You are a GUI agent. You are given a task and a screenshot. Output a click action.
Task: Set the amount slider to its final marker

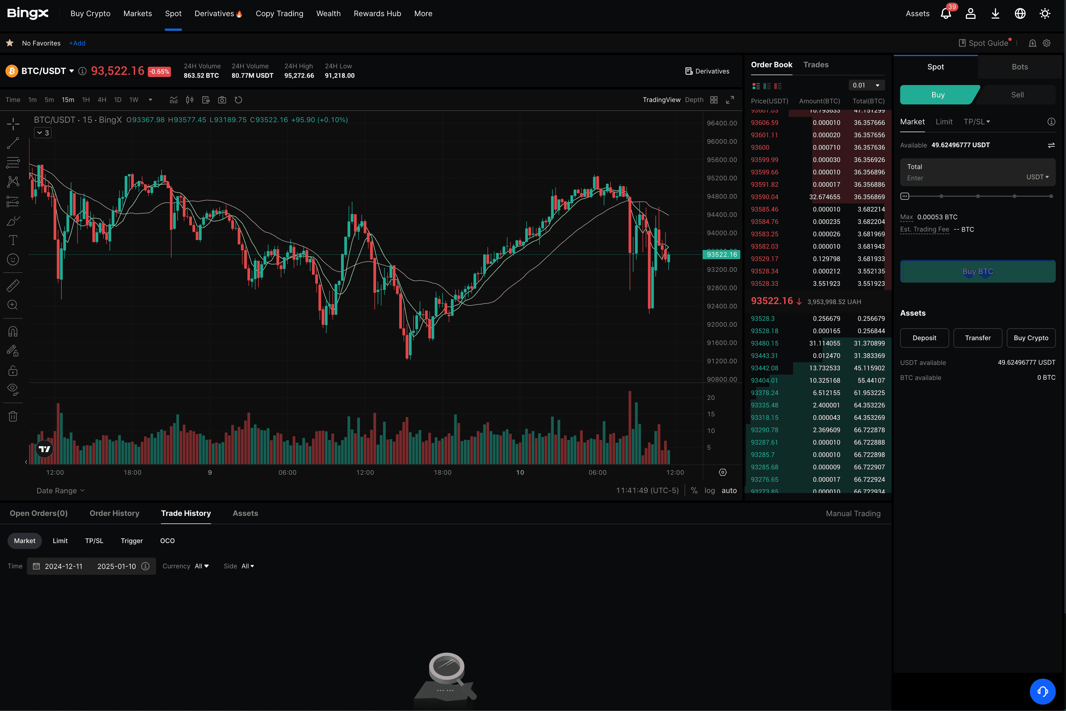point(1051,196)
